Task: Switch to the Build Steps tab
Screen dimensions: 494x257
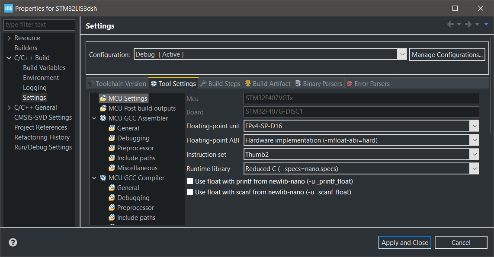Action: point(221,84)
